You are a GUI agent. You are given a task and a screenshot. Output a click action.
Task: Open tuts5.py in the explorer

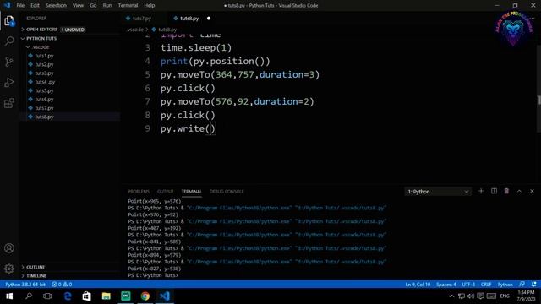(x=44, y=90)
